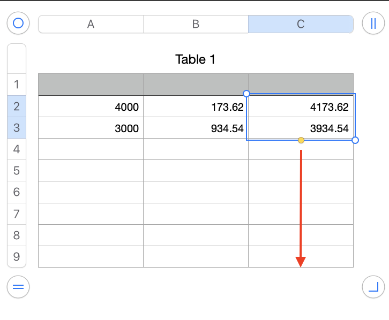The image size is (389, 320).
Task: Select row 9 header
Action: tap(16, 257)
